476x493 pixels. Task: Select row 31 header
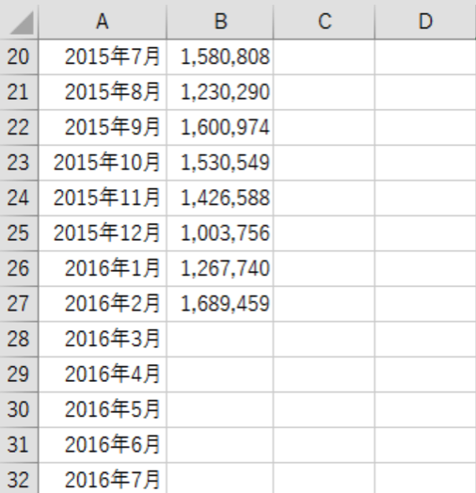coord(19,445)
